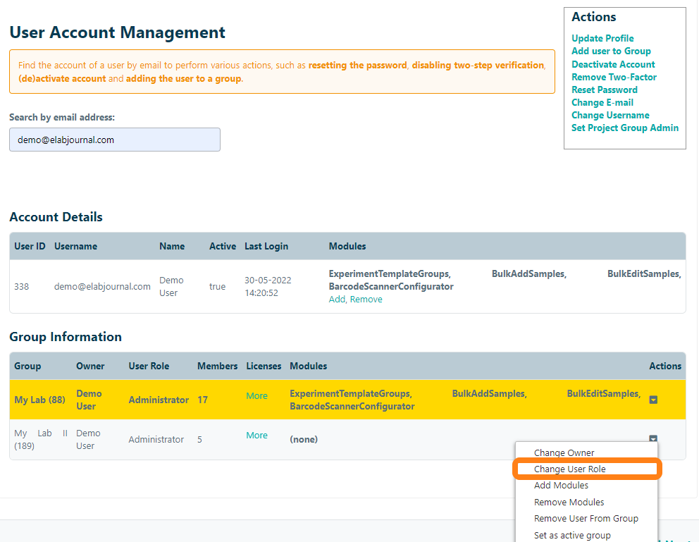699x542 pixels.
Task: Select Remove Two-Factor action
Action: 614,77
